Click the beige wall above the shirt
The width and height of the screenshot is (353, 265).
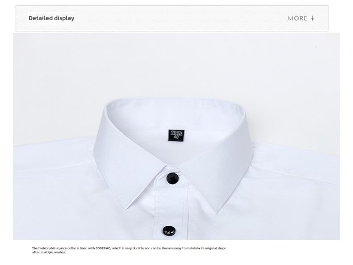[x=176, y=65]
